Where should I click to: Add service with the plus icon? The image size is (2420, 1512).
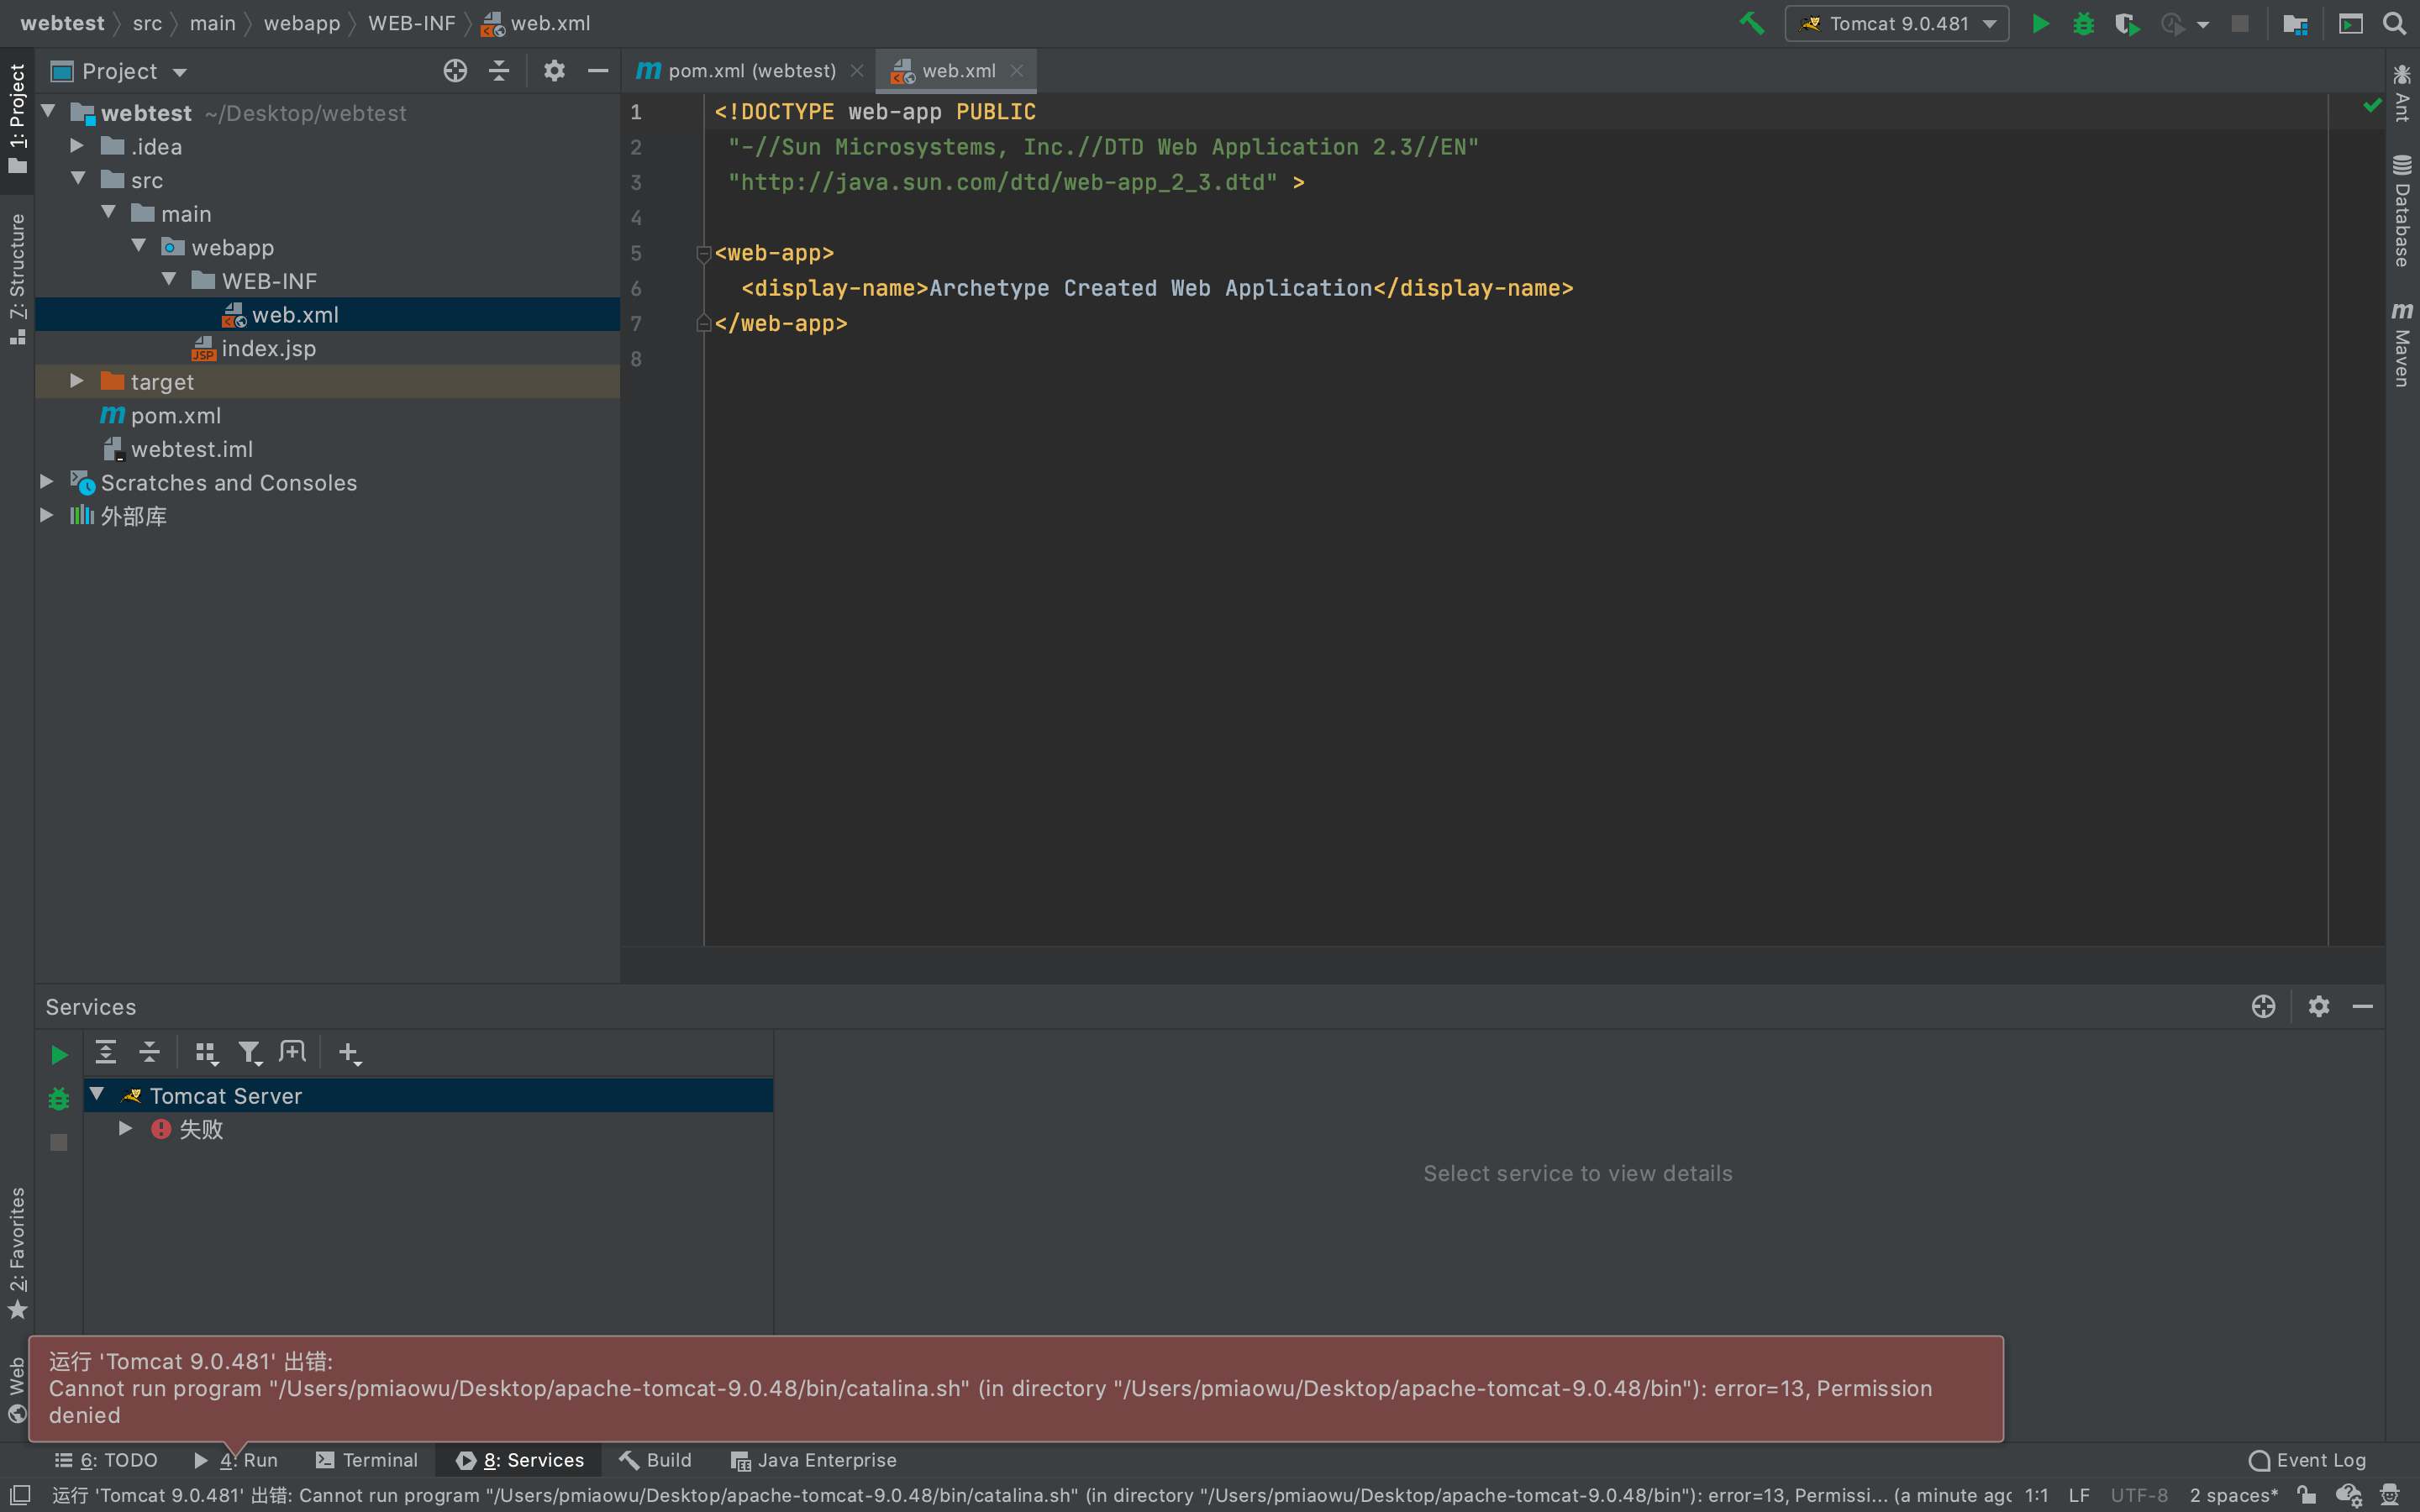(x=348, y=1052)
